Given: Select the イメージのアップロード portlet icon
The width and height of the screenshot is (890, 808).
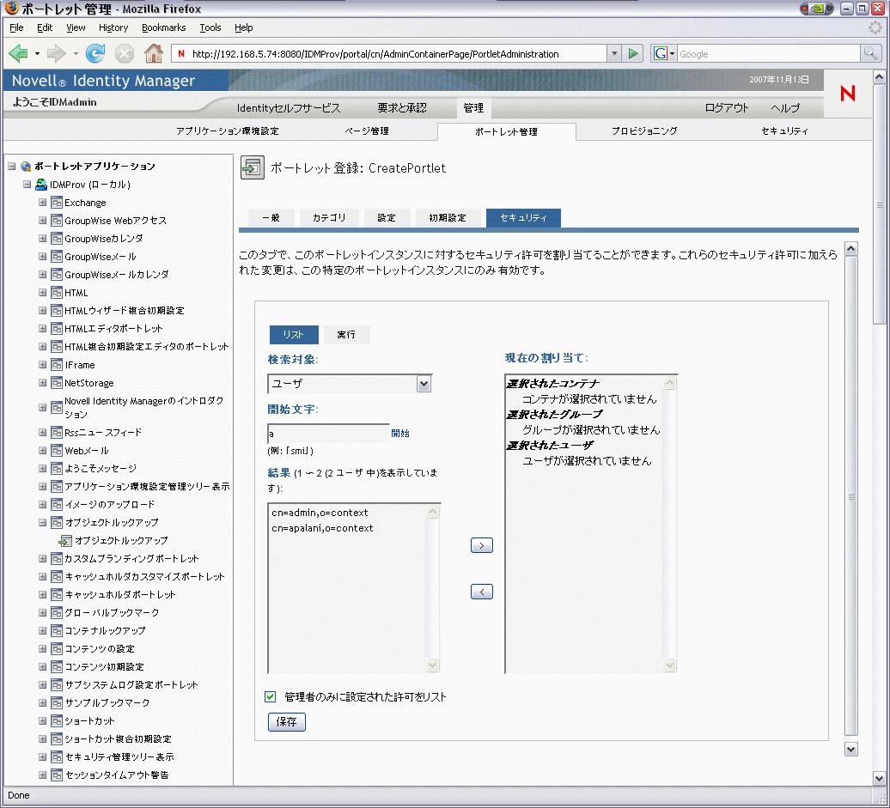Looking at the screenshot, I should coord(56,504).
